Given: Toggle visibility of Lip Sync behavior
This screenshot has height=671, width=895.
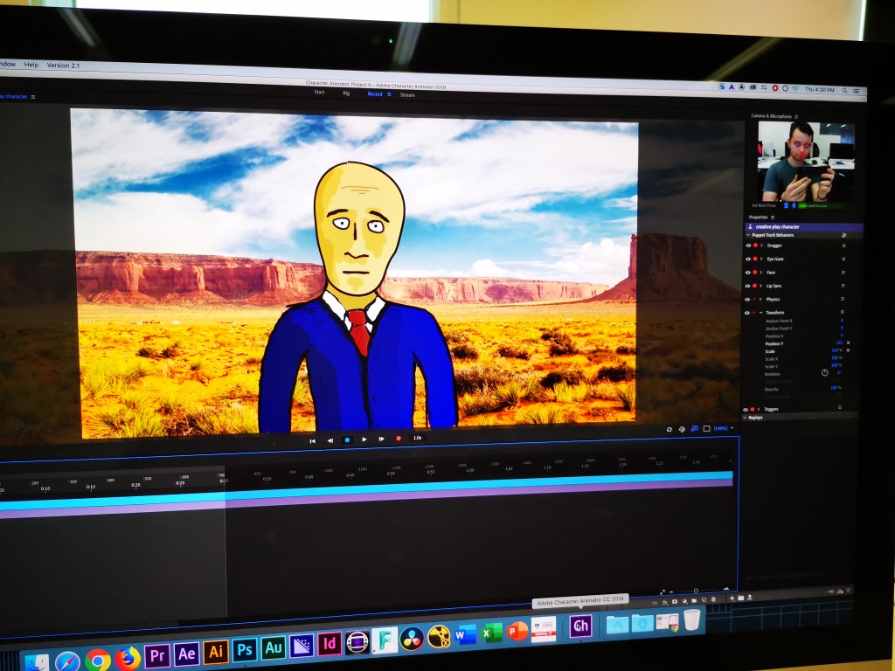Looking at the screenshot, I should 748,286.
